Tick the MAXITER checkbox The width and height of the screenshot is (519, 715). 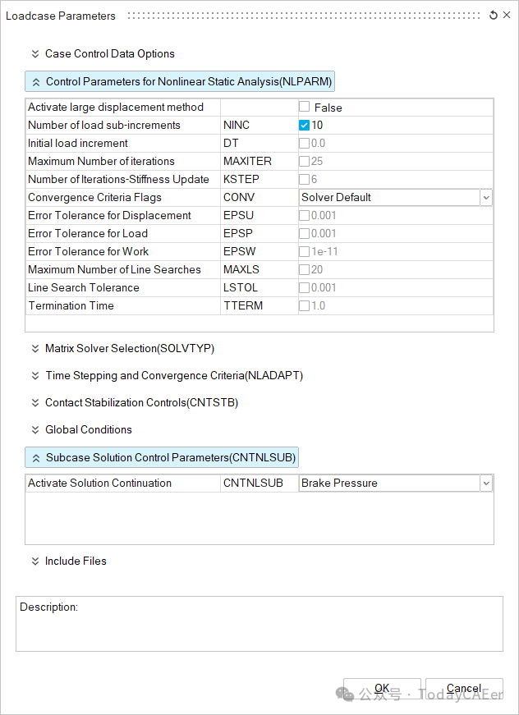pos(305,162)
